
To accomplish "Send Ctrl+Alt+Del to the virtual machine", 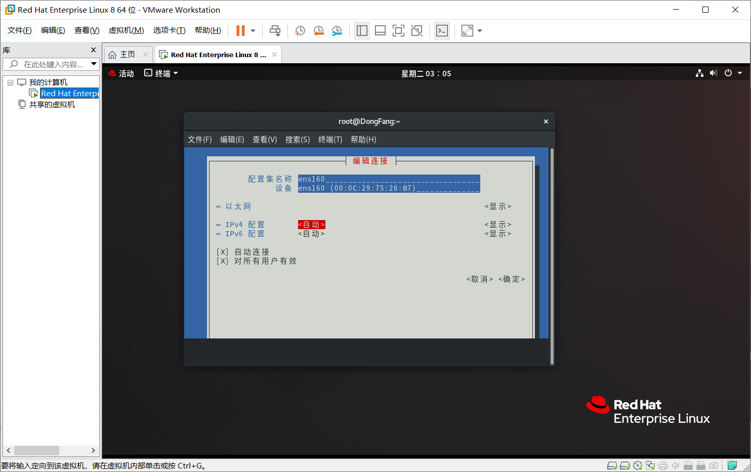I will click(x=275, y=31).
